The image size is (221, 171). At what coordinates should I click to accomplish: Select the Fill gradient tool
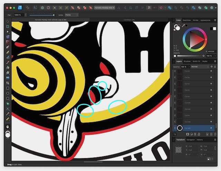click(x=8, y=67)
